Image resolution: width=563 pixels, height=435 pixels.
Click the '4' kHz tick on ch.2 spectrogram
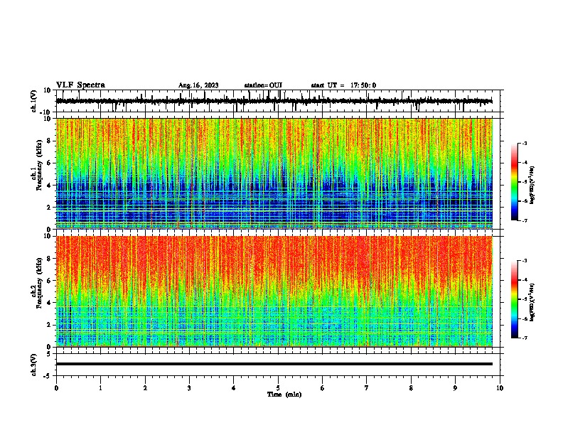49,303
